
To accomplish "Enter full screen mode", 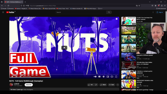I will point(116,77).
